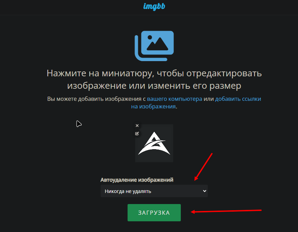
Task: Click the text 'Вы можете добавить изображения с'
Action: click(96, 99)
